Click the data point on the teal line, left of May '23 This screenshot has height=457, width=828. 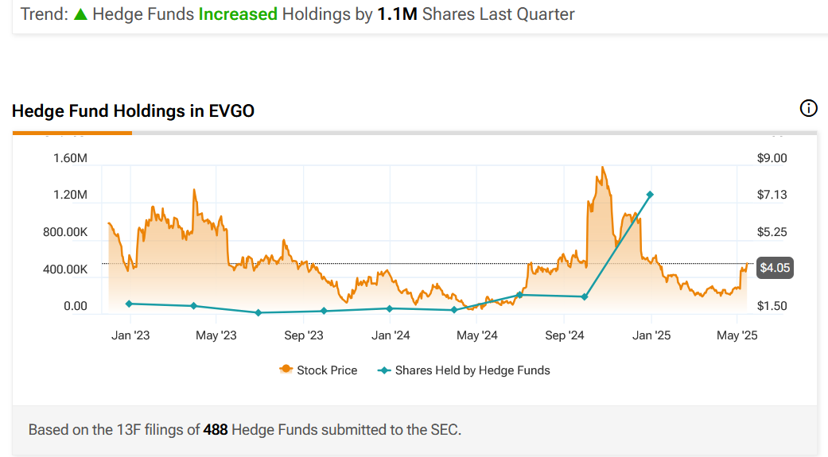193,306
